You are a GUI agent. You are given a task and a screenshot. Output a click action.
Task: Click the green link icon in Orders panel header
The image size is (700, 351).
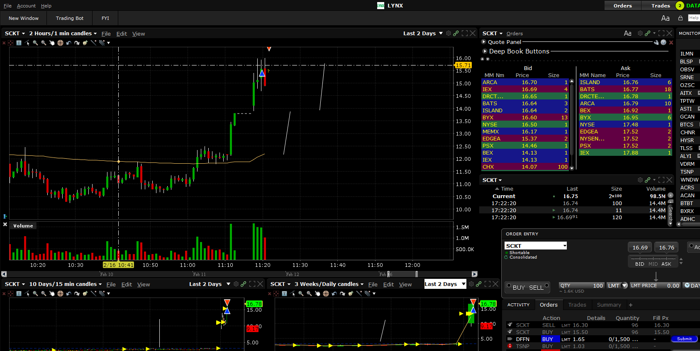coord(647,33)
